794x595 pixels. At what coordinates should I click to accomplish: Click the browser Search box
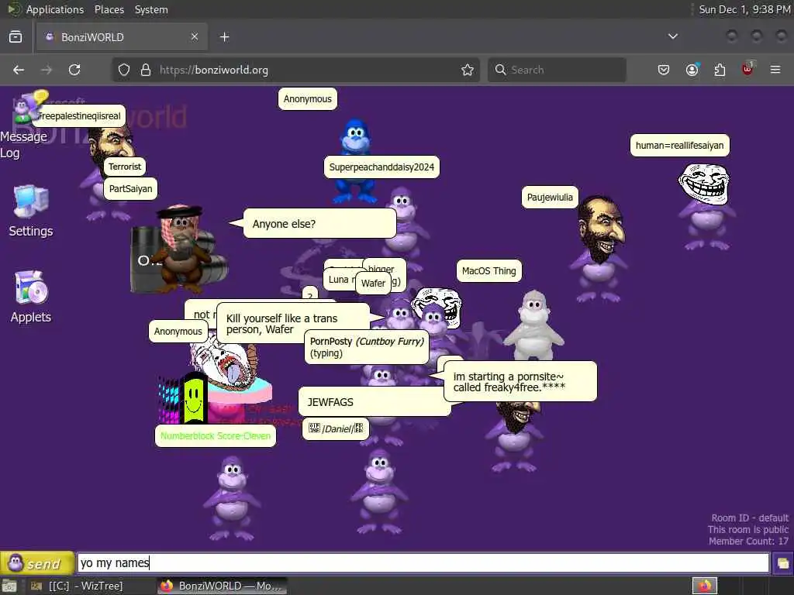(557, 70)
